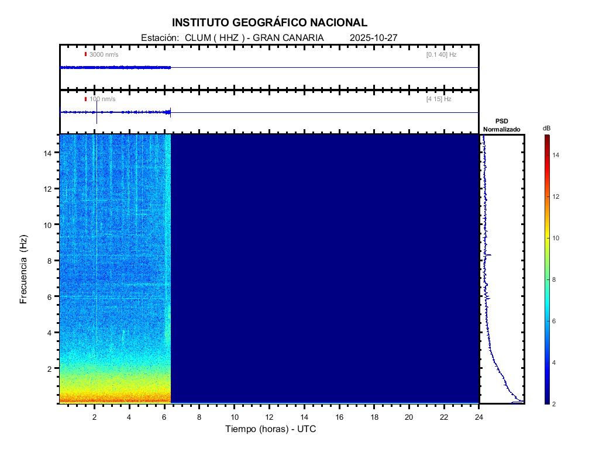Click the [4 15] Hz filter band label
The image size is (599, 449).
click(439, 99)
